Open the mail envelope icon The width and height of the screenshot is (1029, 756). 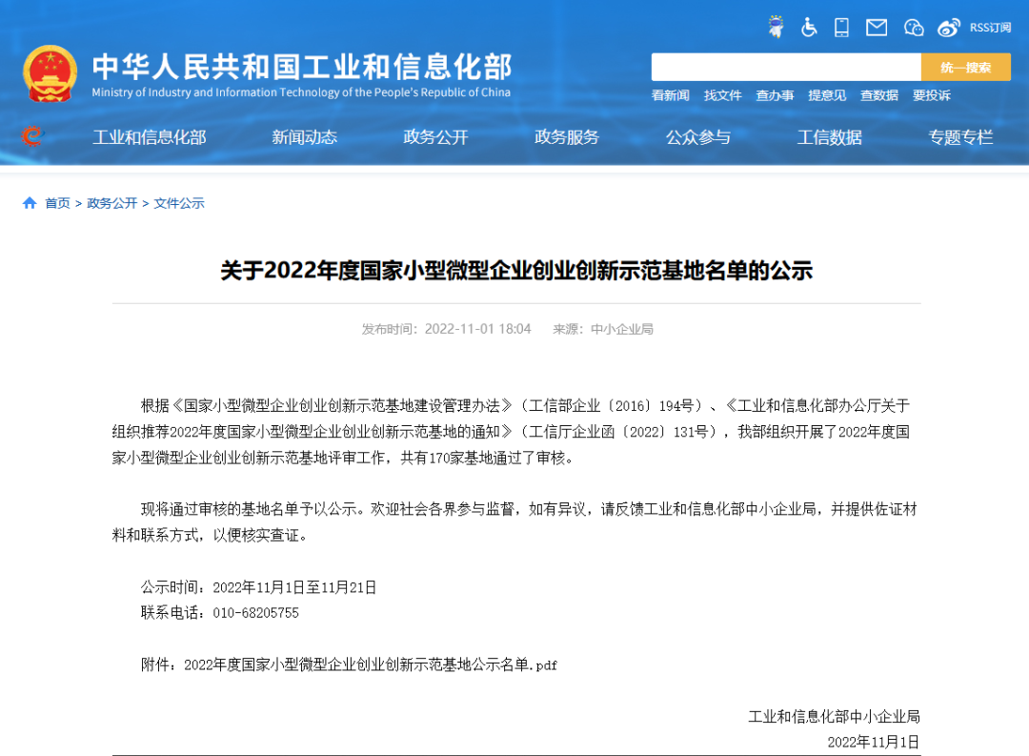(x=877, y=28)
